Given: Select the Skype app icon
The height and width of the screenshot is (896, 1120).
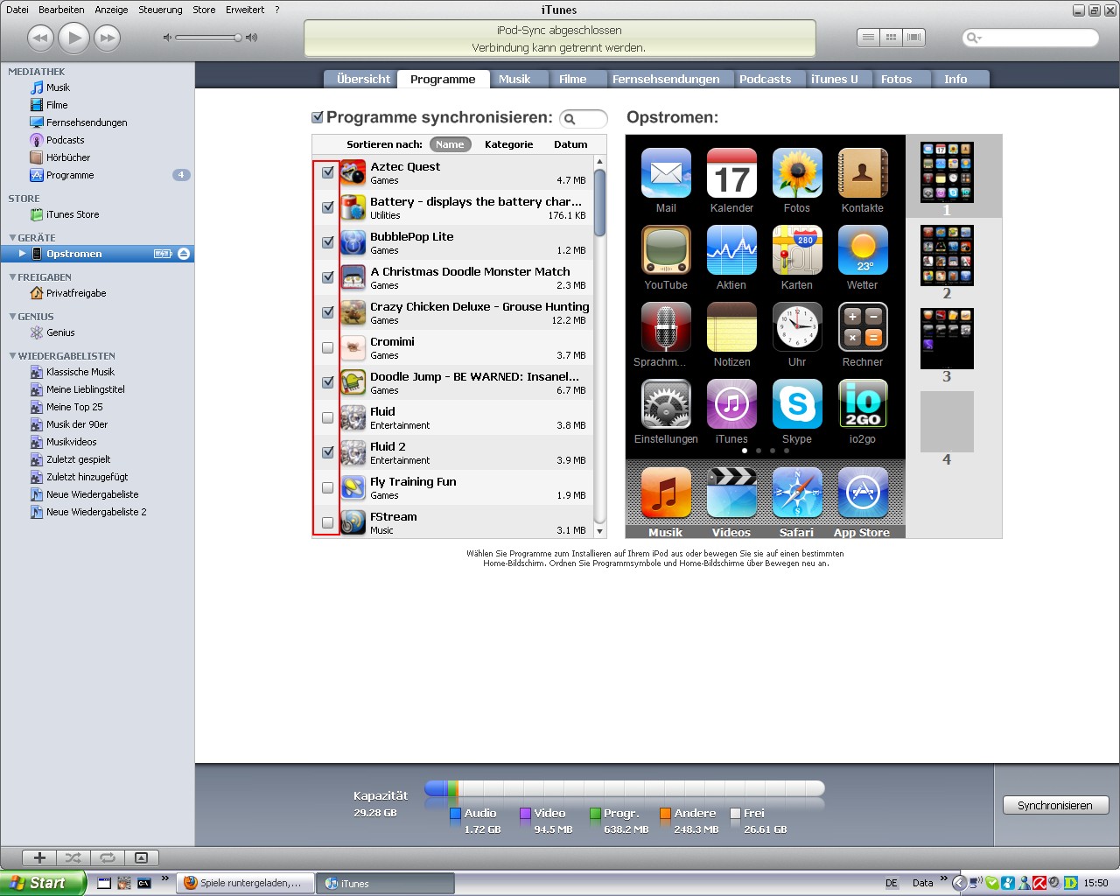Looking at the screenshot, I should click(x=797, y=404).
